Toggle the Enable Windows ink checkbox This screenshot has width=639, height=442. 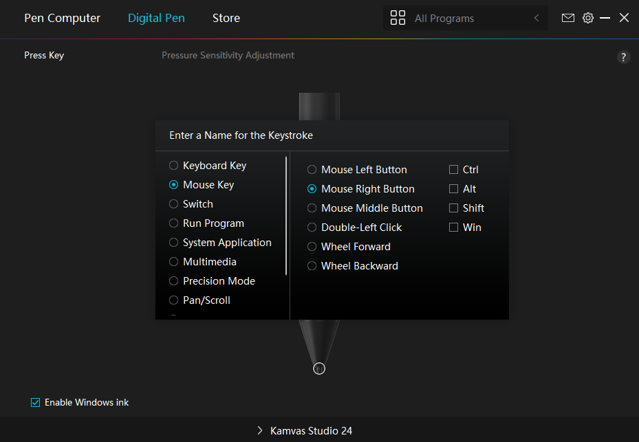pos(36,402)
